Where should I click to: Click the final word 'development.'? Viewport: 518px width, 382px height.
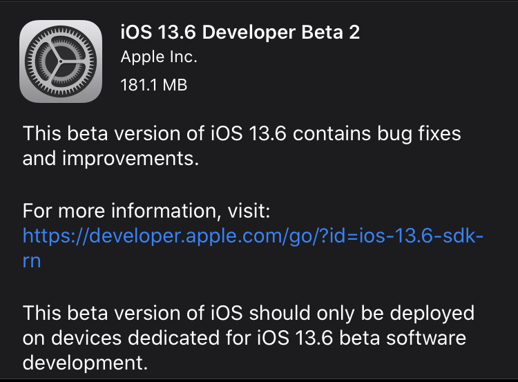pyautogui.click(x=85, y=363)
